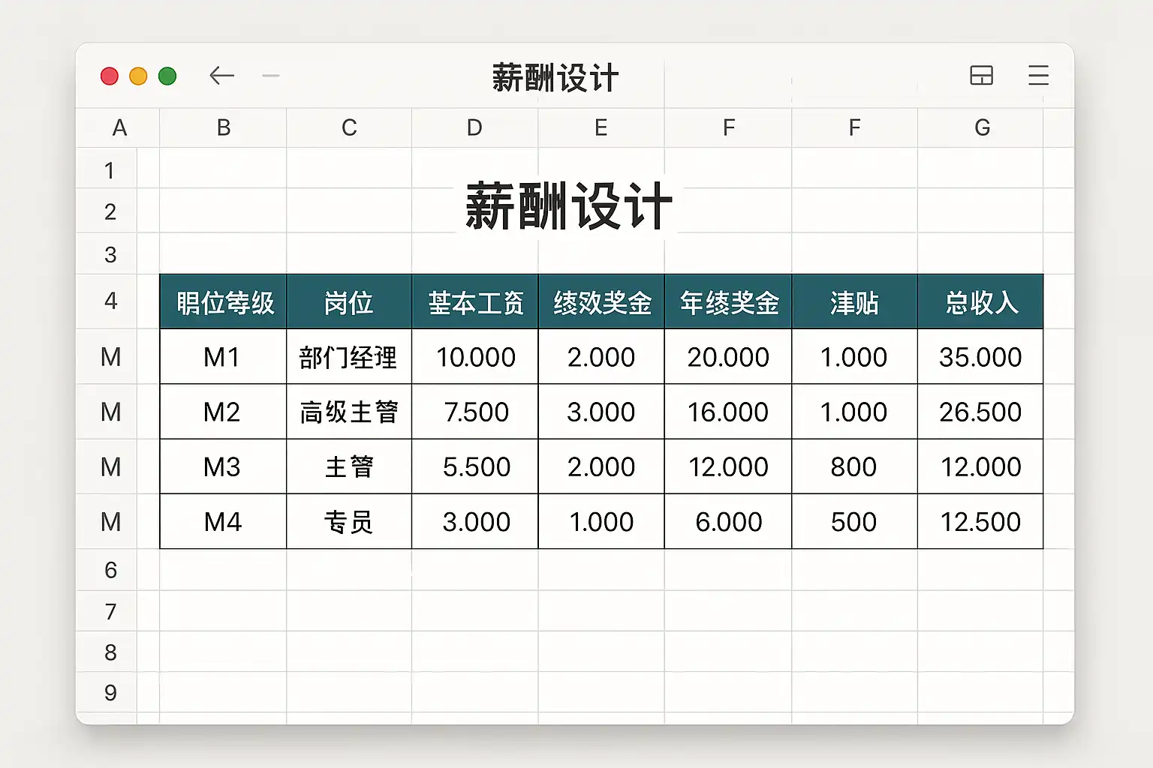This screenshot has width=1153, height=768.
Task: Select the column B header
Action: tap(223, 128)
